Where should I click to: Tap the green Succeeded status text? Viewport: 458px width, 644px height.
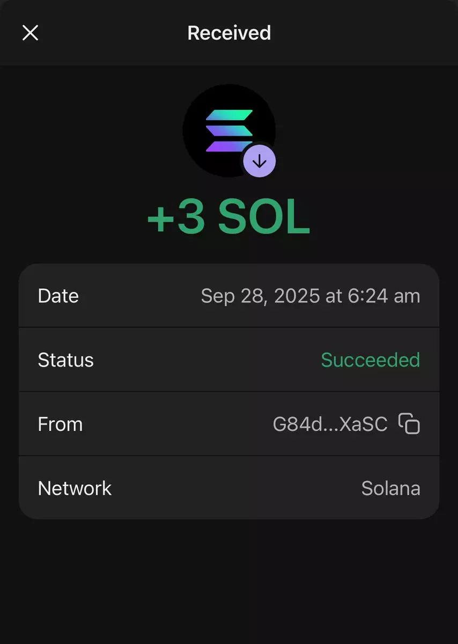pyautogui.click(x=370, y=360)
